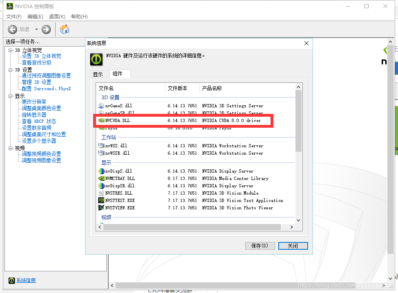The height and width of the screenshot is (293, 398).
Task: Open 管理 3D 设置 task
Action: (36, 82)
